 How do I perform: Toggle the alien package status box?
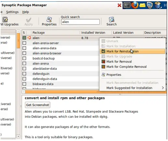coord(24,38)
